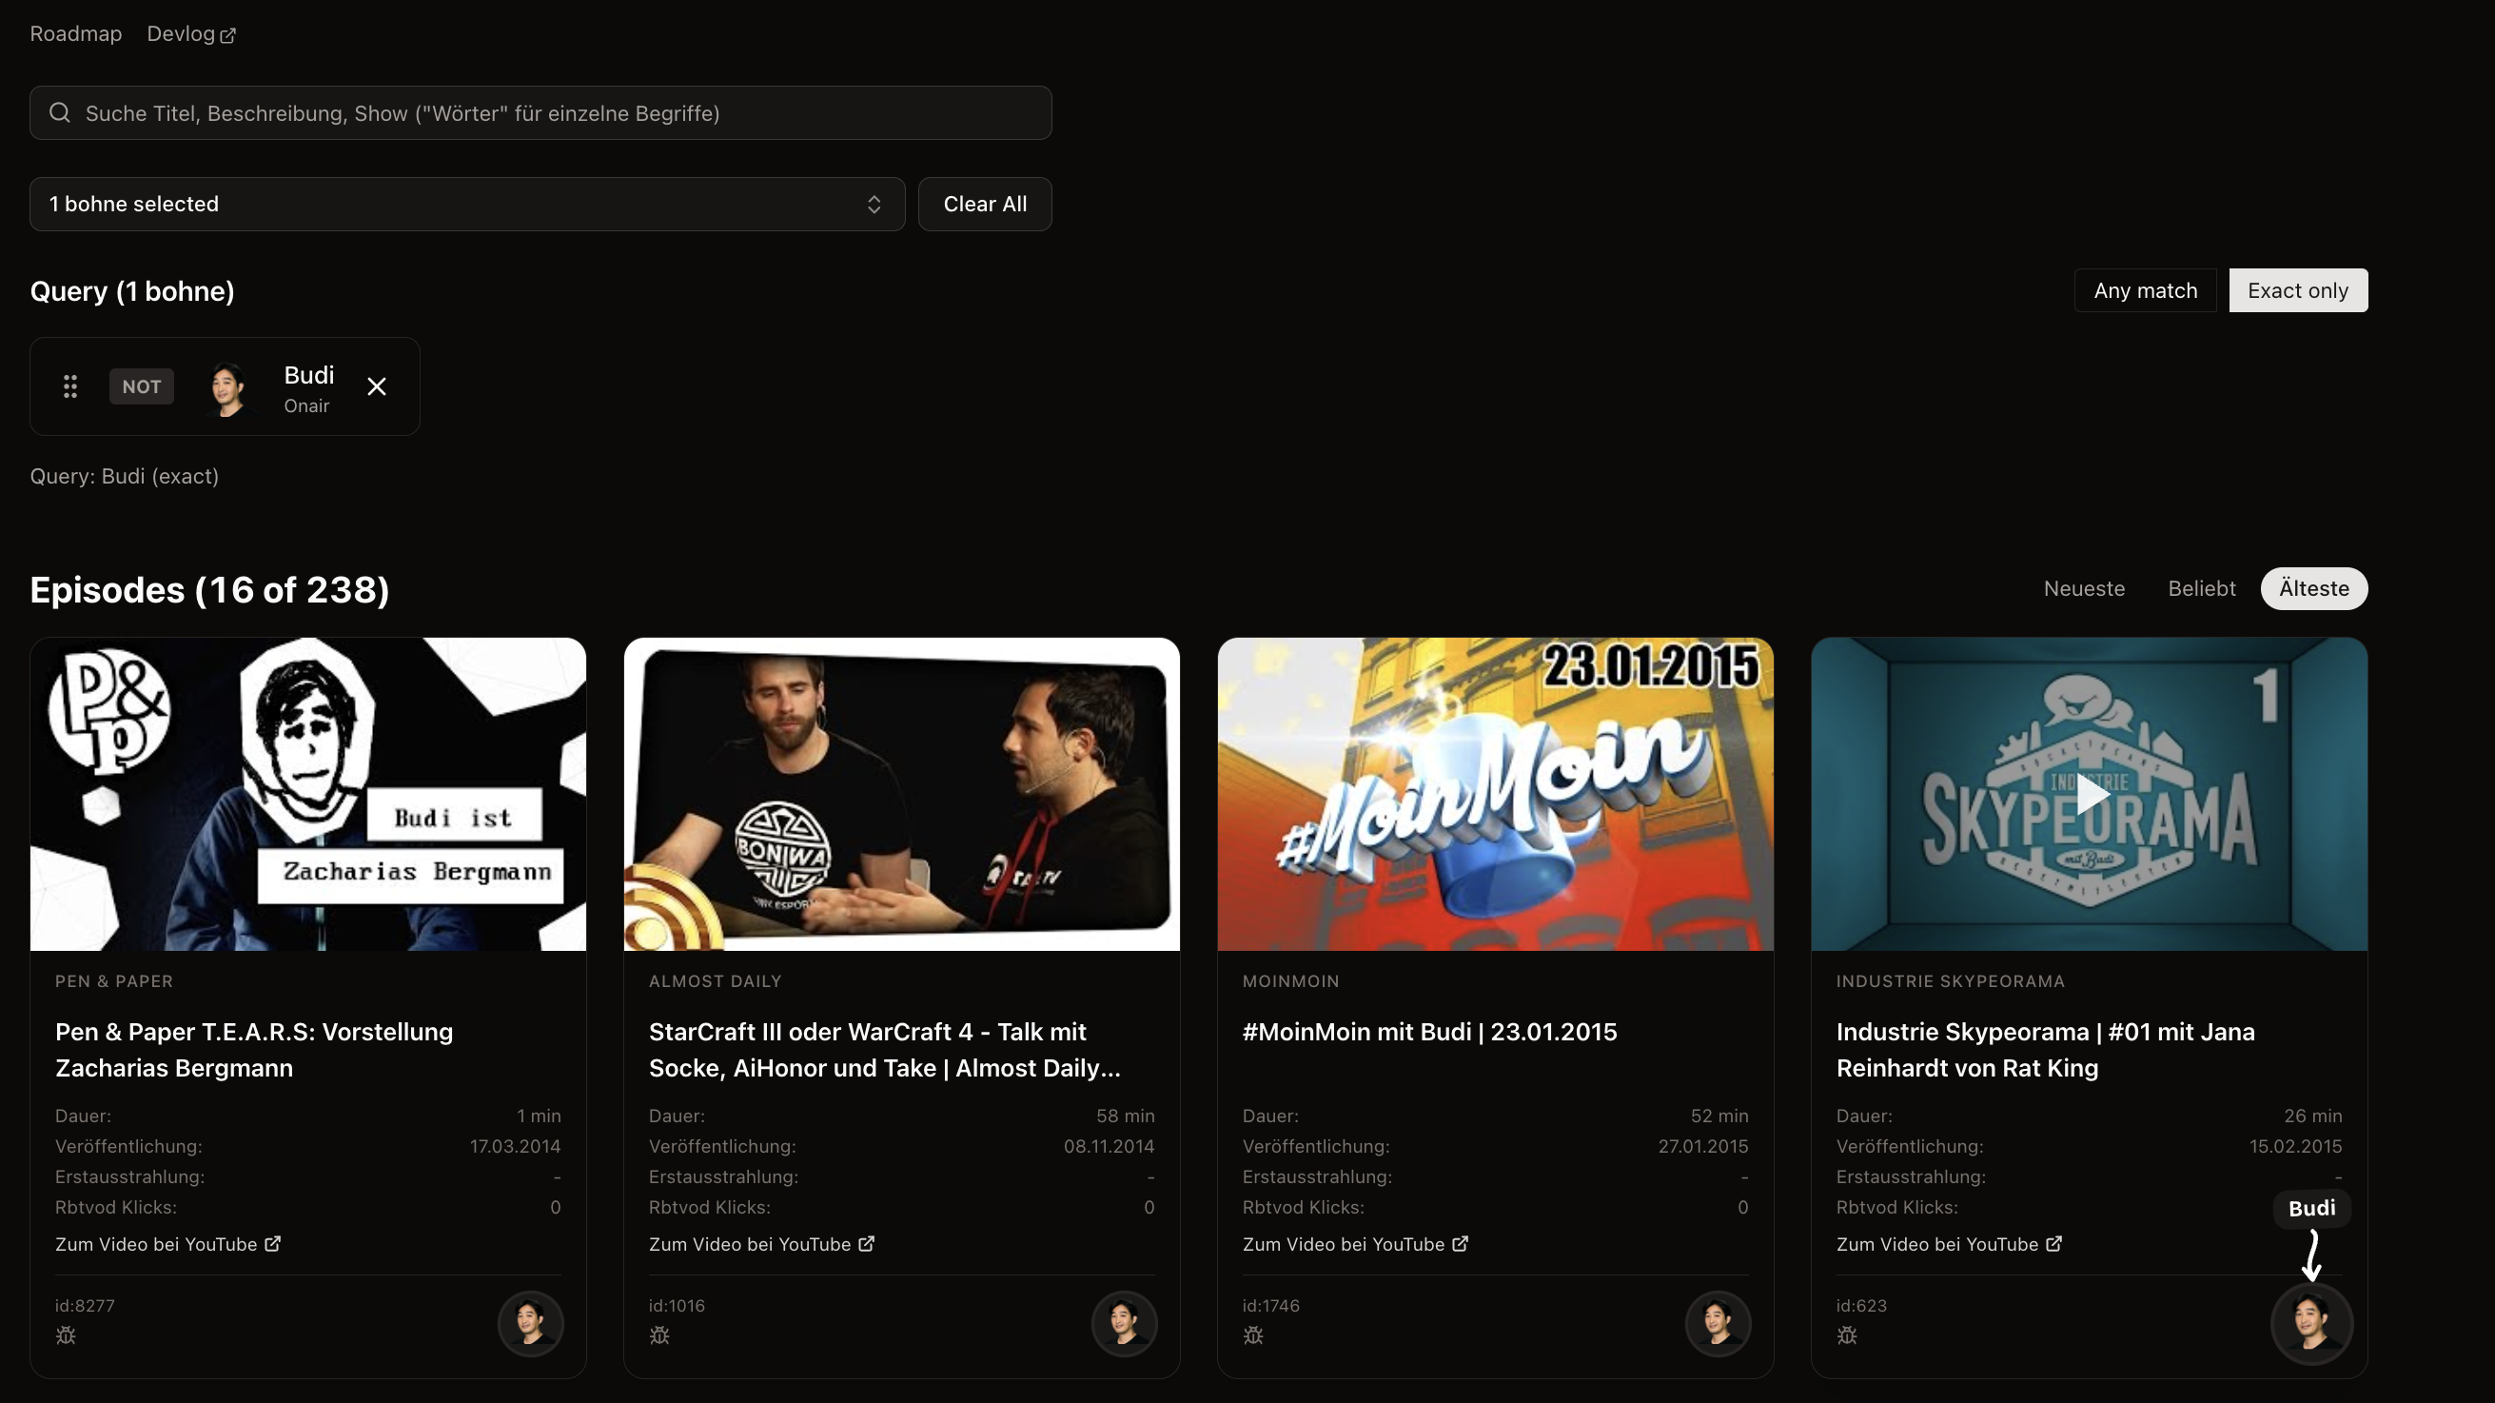This screenshot has width=2495, height=1403.
Task: Click the bug icon under id:1016
Action: point(659,1335)
